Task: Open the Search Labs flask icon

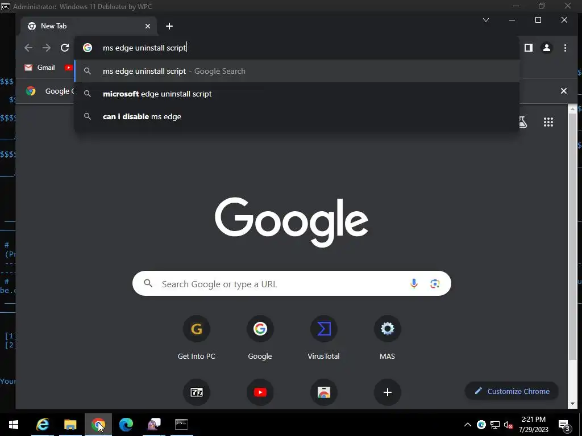Action: [523, 122]
